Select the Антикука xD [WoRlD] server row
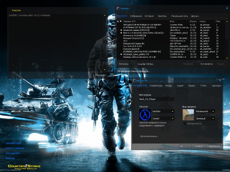Viewport: 230px width, 172px height. pyautogui.click(x=171, y=35)
